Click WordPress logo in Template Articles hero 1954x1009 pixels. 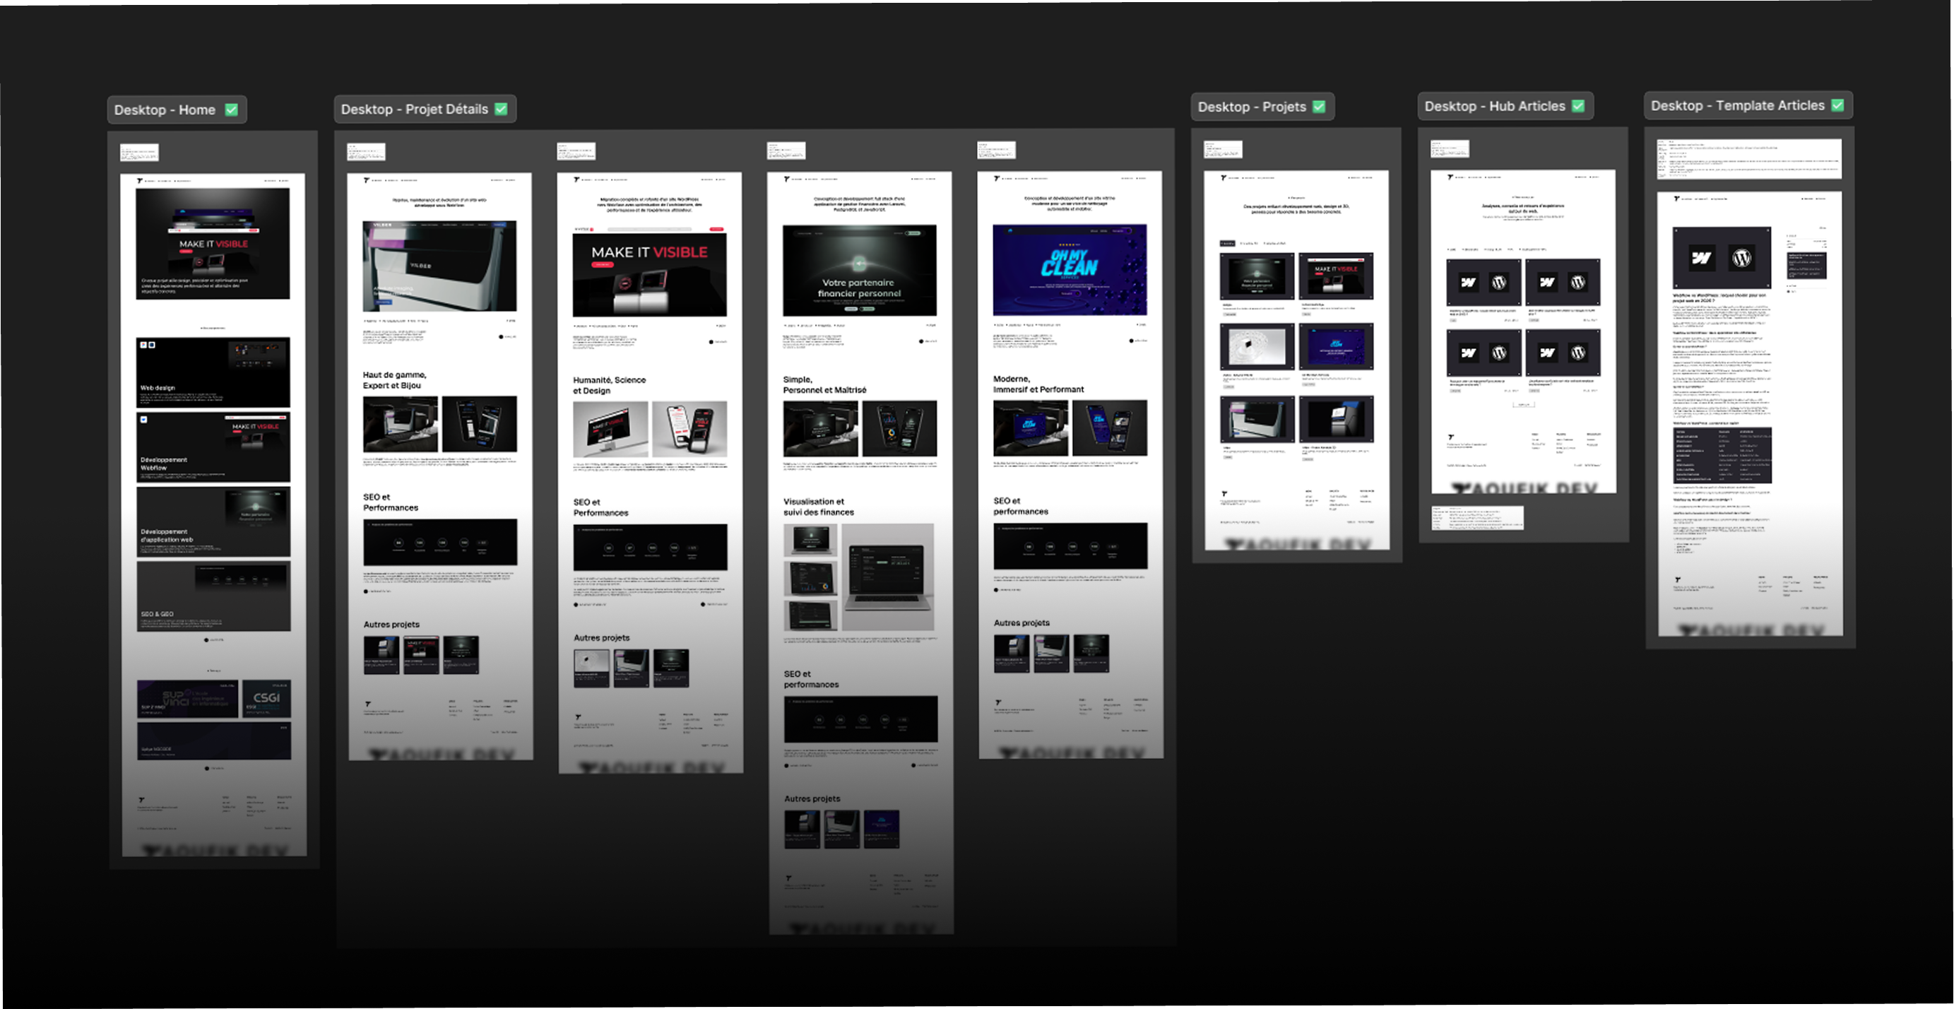click(1741, 258)
